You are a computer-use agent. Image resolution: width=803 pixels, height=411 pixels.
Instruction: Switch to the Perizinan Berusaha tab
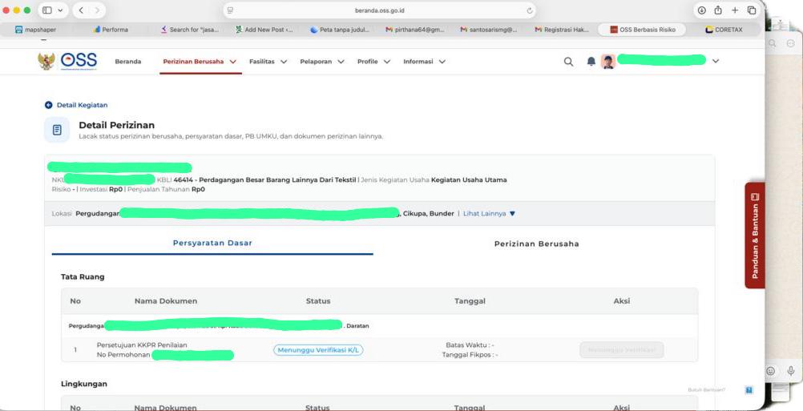point(536,244)
